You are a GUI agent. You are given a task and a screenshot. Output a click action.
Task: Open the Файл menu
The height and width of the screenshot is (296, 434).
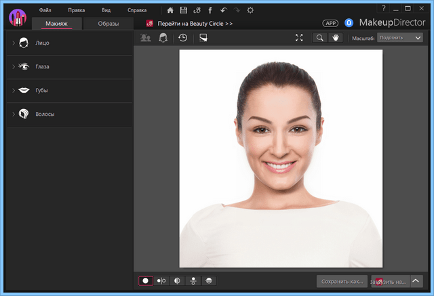(45, 10)
